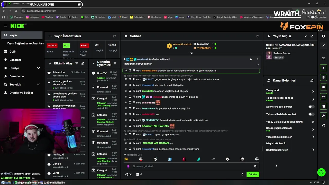The height and width of the screenshot is (185, 329).
Task: Expand the pinned message chevron
Action: (x=258, y=64)
